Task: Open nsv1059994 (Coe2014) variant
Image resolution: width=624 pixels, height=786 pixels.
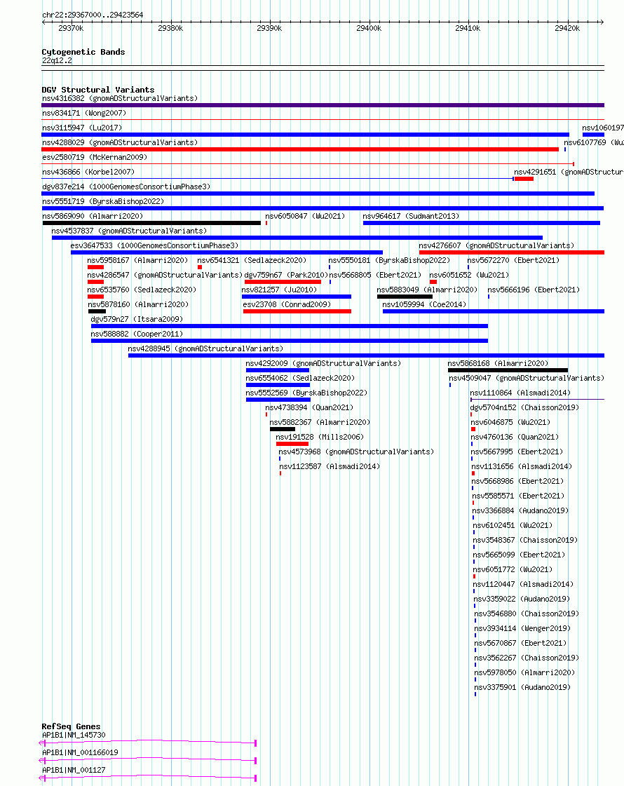Action: click(424, 304)
